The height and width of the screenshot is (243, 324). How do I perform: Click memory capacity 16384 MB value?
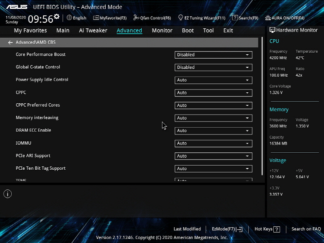(278, 143)
